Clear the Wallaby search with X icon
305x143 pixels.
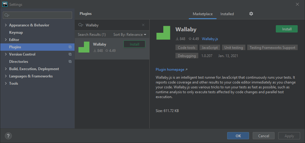coord(143,25)
